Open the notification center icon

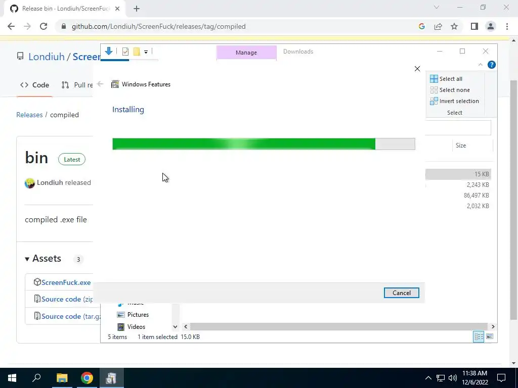501,378
